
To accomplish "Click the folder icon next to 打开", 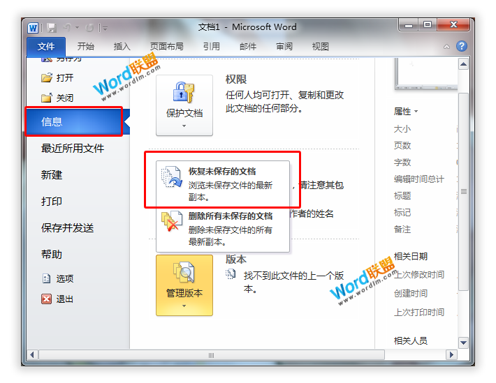I will point(47,77).
